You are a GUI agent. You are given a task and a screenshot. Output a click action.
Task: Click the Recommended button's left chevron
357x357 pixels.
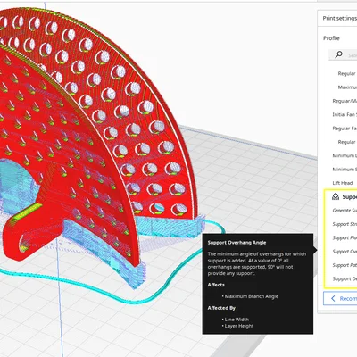[333, 298]
